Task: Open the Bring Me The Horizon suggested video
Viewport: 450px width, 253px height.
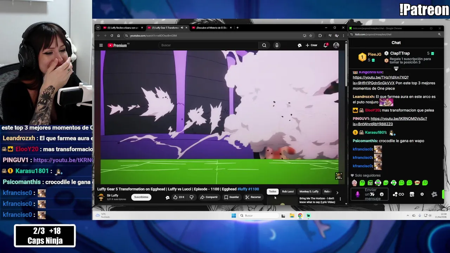Action: 316,200
